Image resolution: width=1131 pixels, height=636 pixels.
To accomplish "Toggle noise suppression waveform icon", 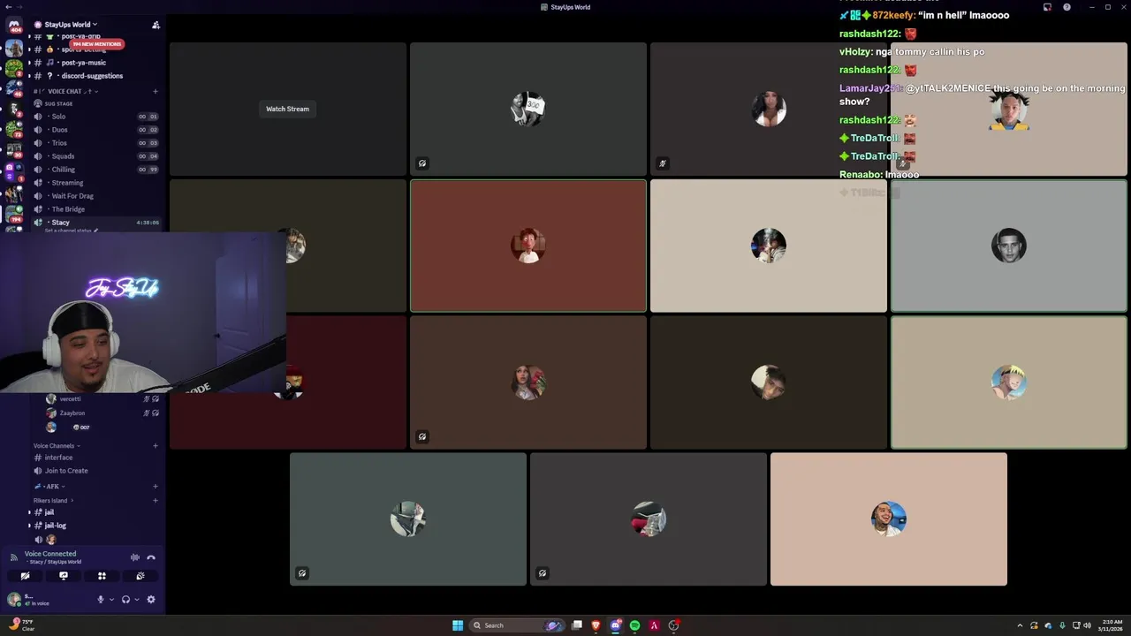I will click(135, 557).
